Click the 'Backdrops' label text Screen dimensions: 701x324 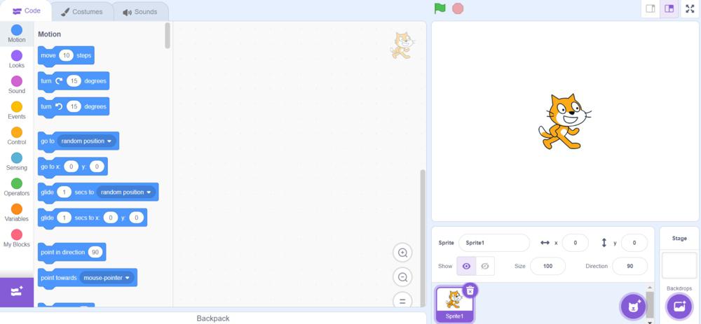[679, 288]
